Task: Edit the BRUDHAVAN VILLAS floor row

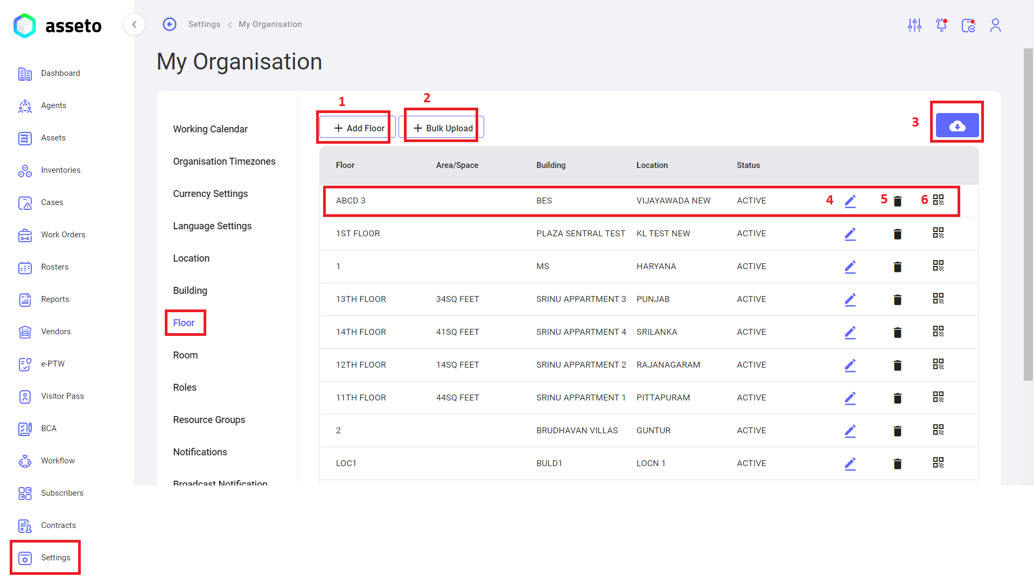Action: tap(850, 431)
